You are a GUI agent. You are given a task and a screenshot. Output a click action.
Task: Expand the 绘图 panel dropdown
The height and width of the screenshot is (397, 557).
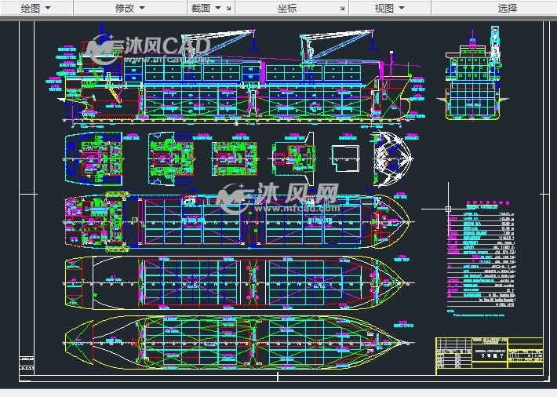(x=49, y=9)
